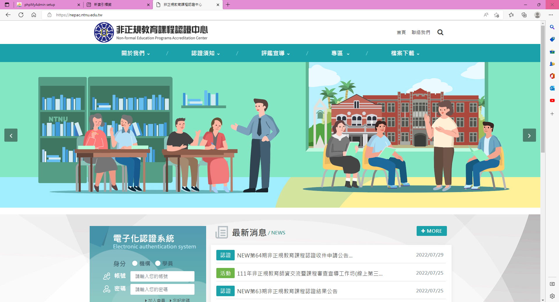Go to previous carousel slide
Viewport: 559px width, 302px height.
click(11, 135)
